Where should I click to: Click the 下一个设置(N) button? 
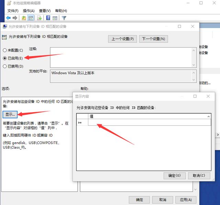154,39
